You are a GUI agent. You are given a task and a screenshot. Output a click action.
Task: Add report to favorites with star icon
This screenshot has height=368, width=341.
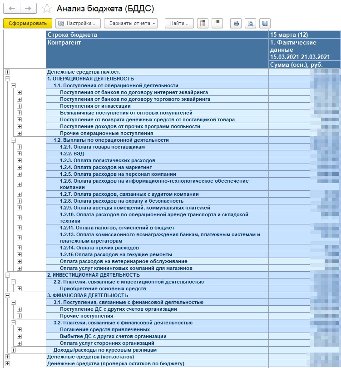[47, 9]
